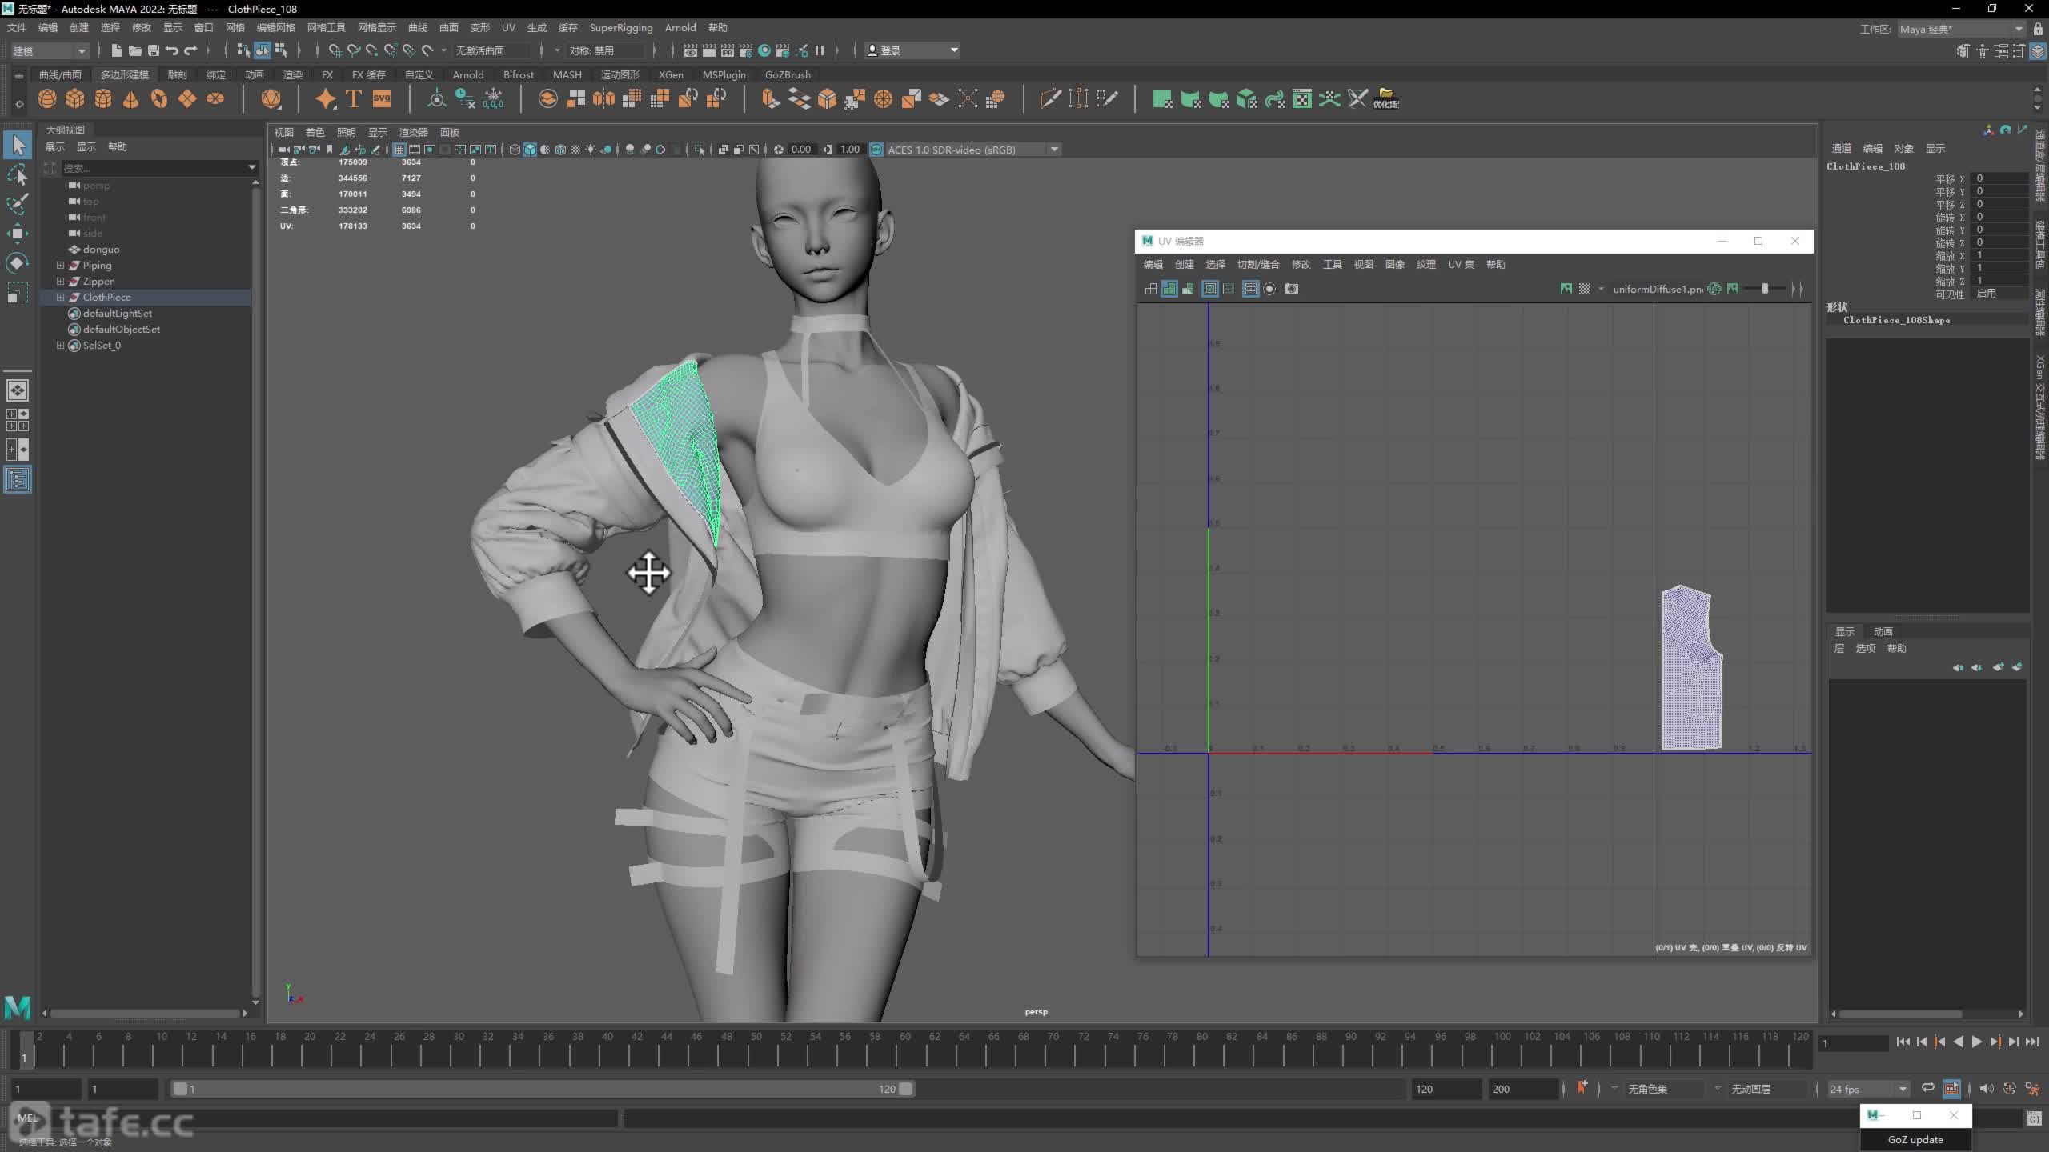The width and height of the screenshot is (2049, 1152).
Task: Select the Rotate tool in toolbox
Action: [17, 263]
